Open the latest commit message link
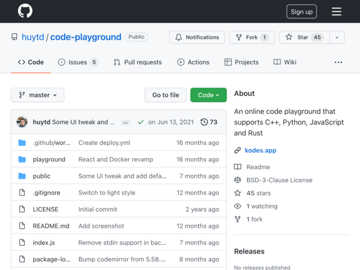The width and height of the screenshot is (360, 270). click(x=83, y=122)
